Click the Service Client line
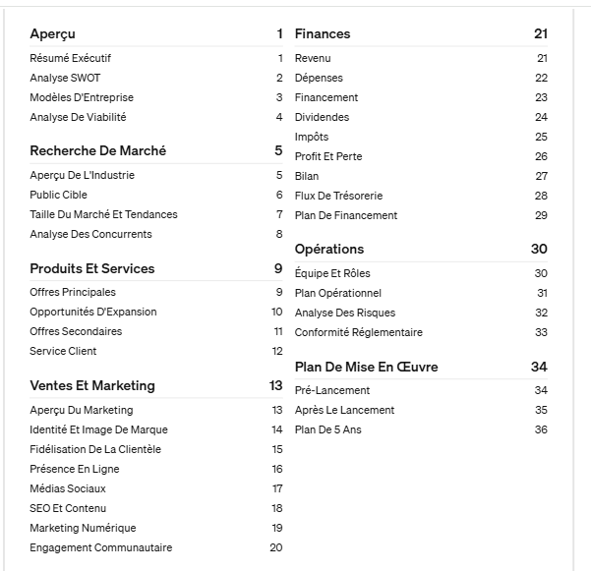 tap(156, 351)
